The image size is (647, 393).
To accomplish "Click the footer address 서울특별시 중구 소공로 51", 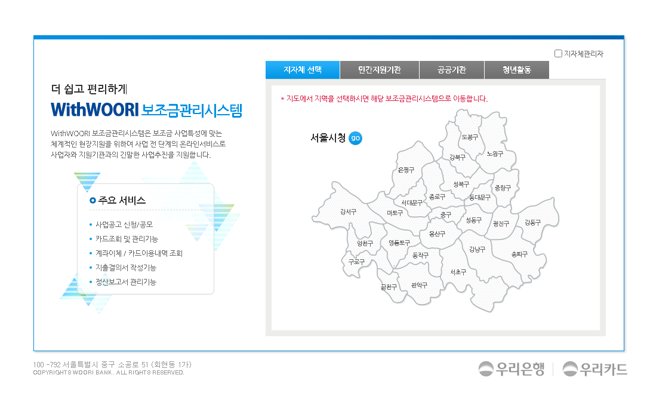I will (112, 364).
